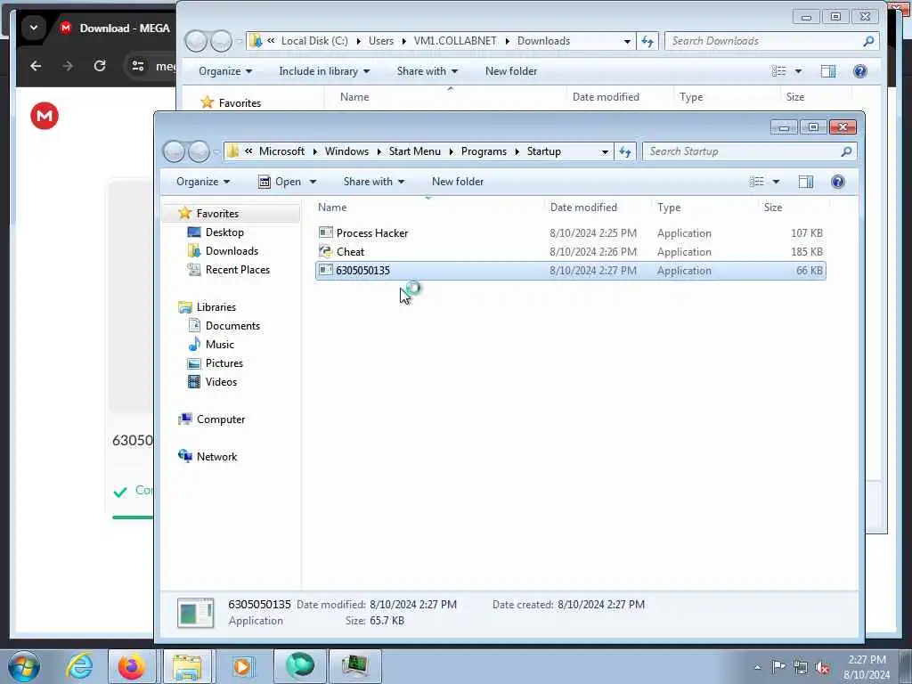Select Network in navigation pane
Viewport: 912px width, 684px height.
(216, 457)
